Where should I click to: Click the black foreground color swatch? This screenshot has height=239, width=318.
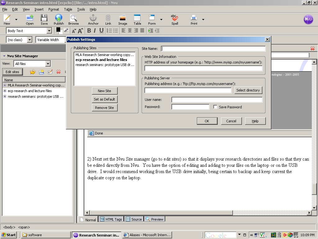pos(58,30)
